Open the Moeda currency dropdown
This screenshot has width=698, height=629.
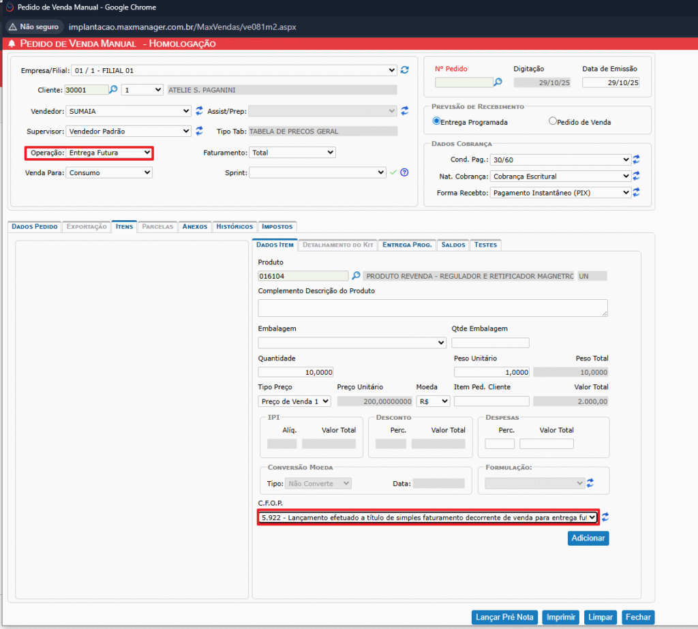tap(433, 401)
